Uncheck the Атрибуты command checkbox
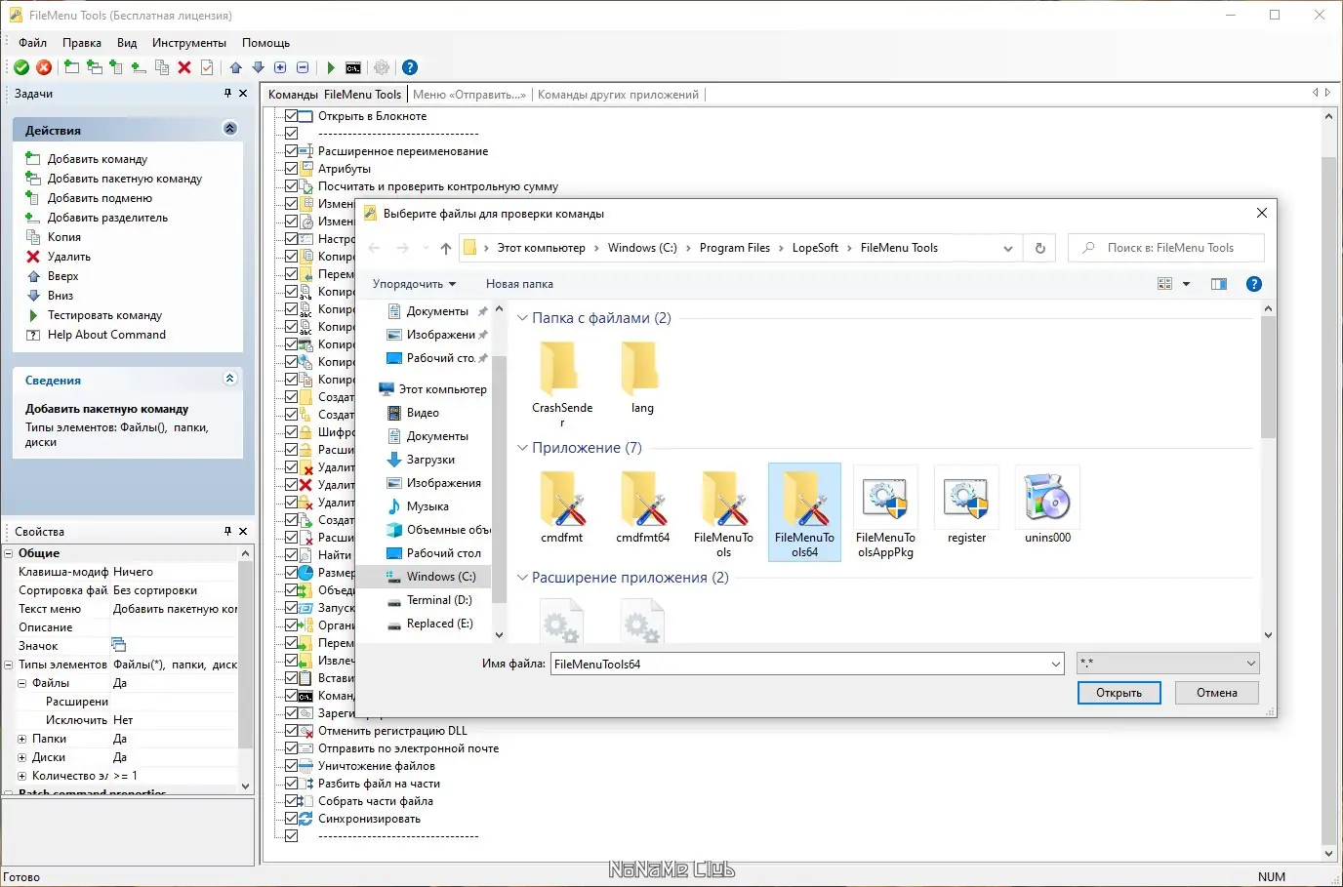This screenshot has height=887, width=1343. tap(291, 169)
